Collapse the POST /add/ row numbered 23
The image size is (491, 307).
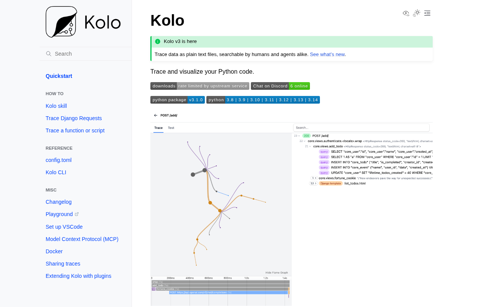[299, 136]
